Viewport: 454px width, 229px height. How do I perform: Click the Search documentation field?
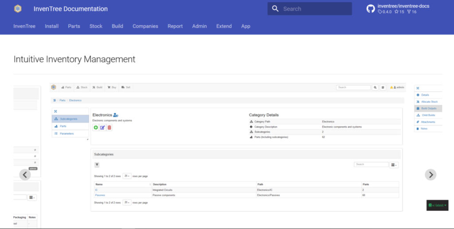tap(309, 9)
